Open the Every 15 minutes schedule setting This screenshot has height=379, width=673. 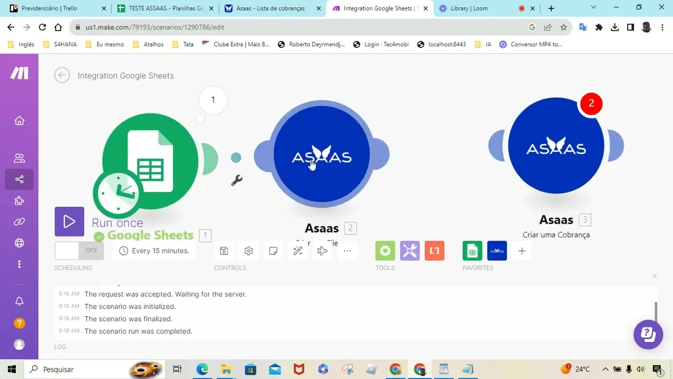154,251
